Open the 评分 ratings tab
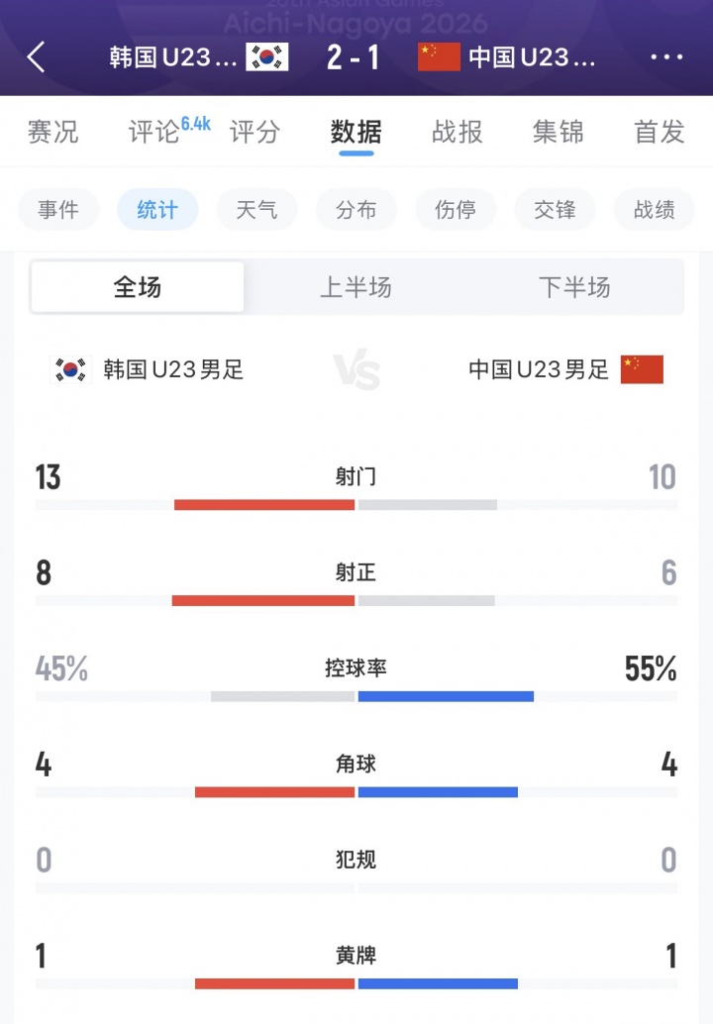713x1024 pixels. (x=255, y=132)
